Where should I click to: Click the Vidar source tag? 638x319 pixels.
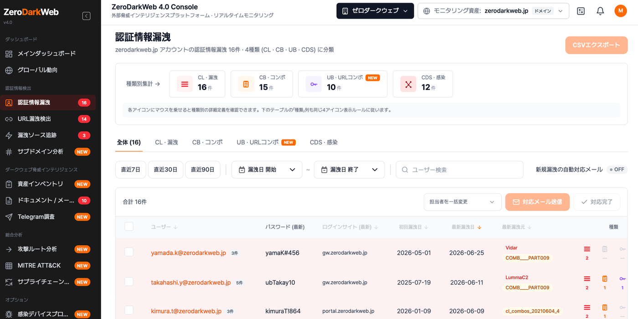(511, 248)
